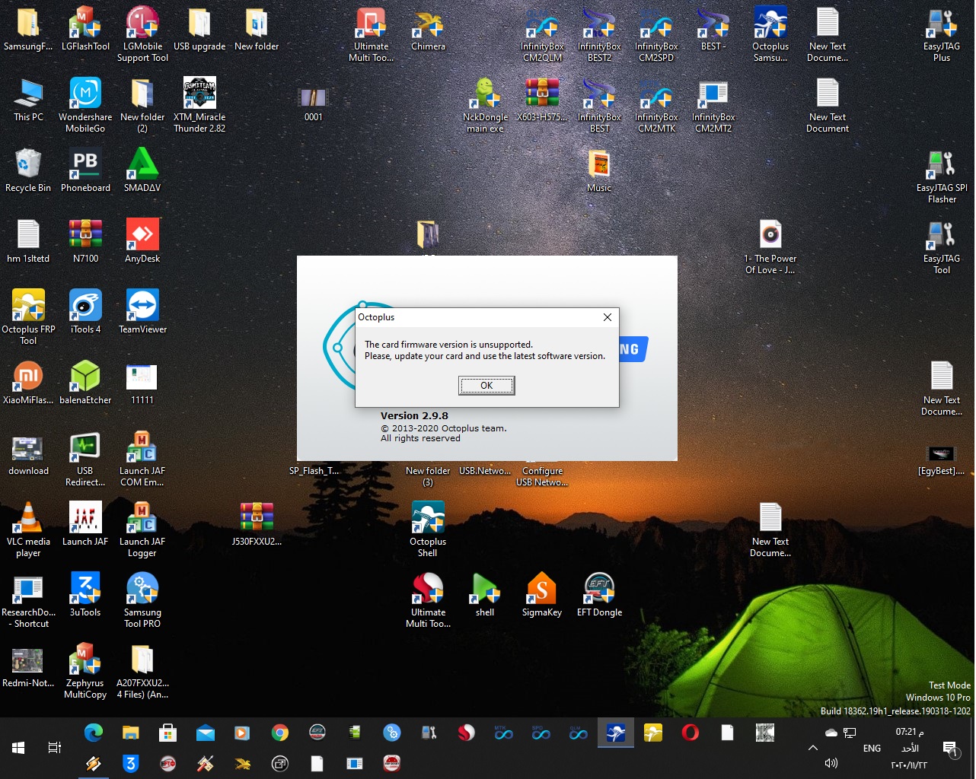Launch Google Chrome from taskbar
Viewport: 976px width, 779px height.
click(x=280, y=733)
